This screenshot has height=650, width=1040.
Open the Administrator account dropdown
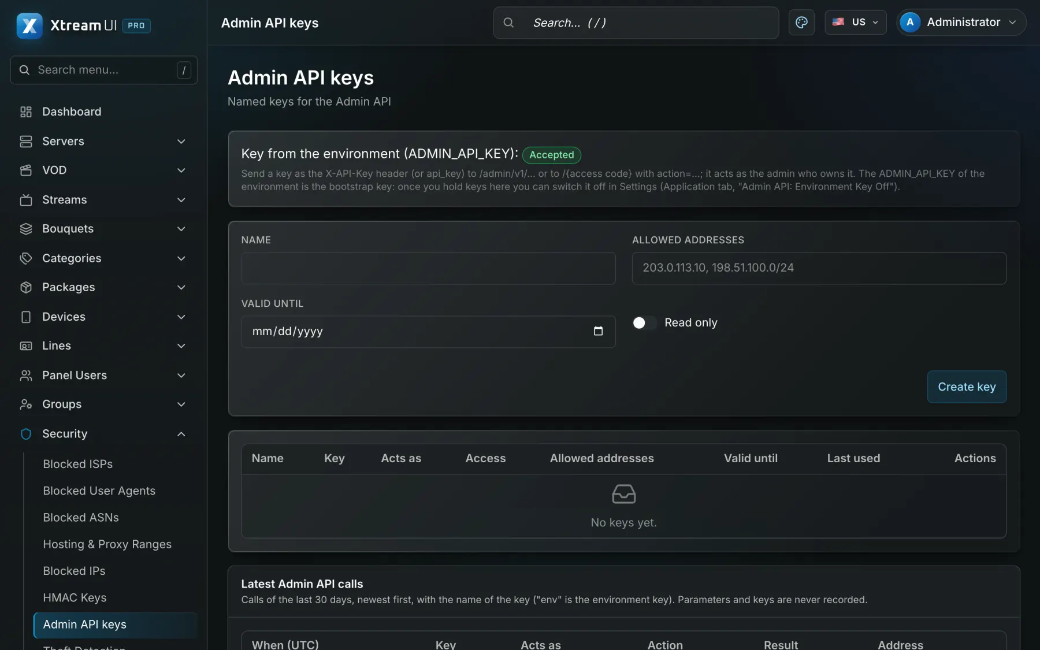point(961,23)
